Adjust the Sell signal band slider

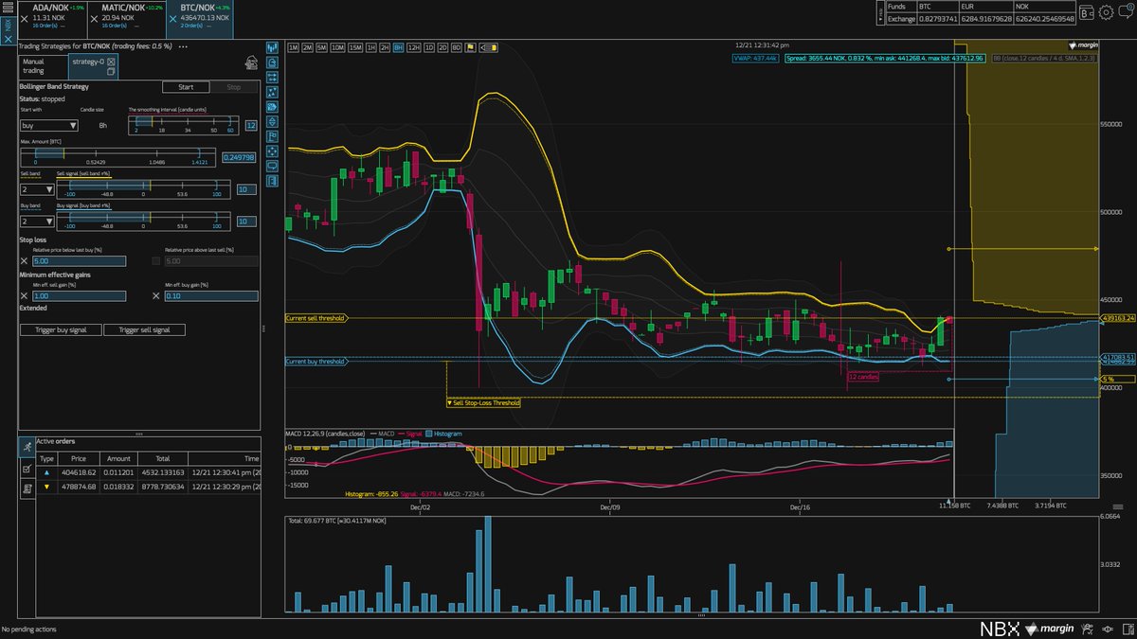coord(143,188)
